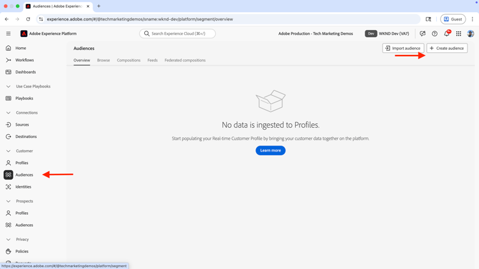The width and height of the screenshot is (479, 269).
Task: Collapse the Use Case Playbooks section
Action: click(8, 86)
